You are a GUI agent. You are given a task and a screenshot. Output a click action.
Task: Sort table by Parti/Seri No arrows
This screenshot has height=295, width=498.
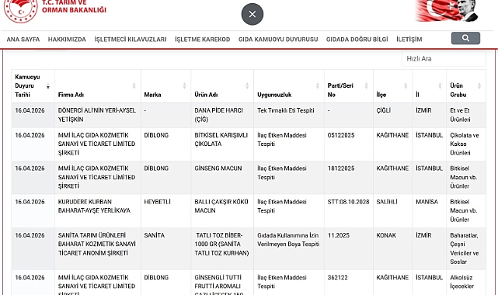(x=366, y=85)
